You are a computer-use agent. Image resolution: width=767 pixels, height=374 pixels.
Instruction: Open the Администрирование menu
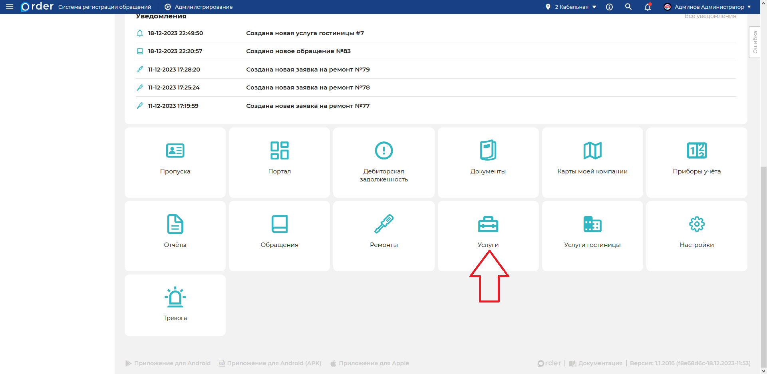tap(199, 7)
